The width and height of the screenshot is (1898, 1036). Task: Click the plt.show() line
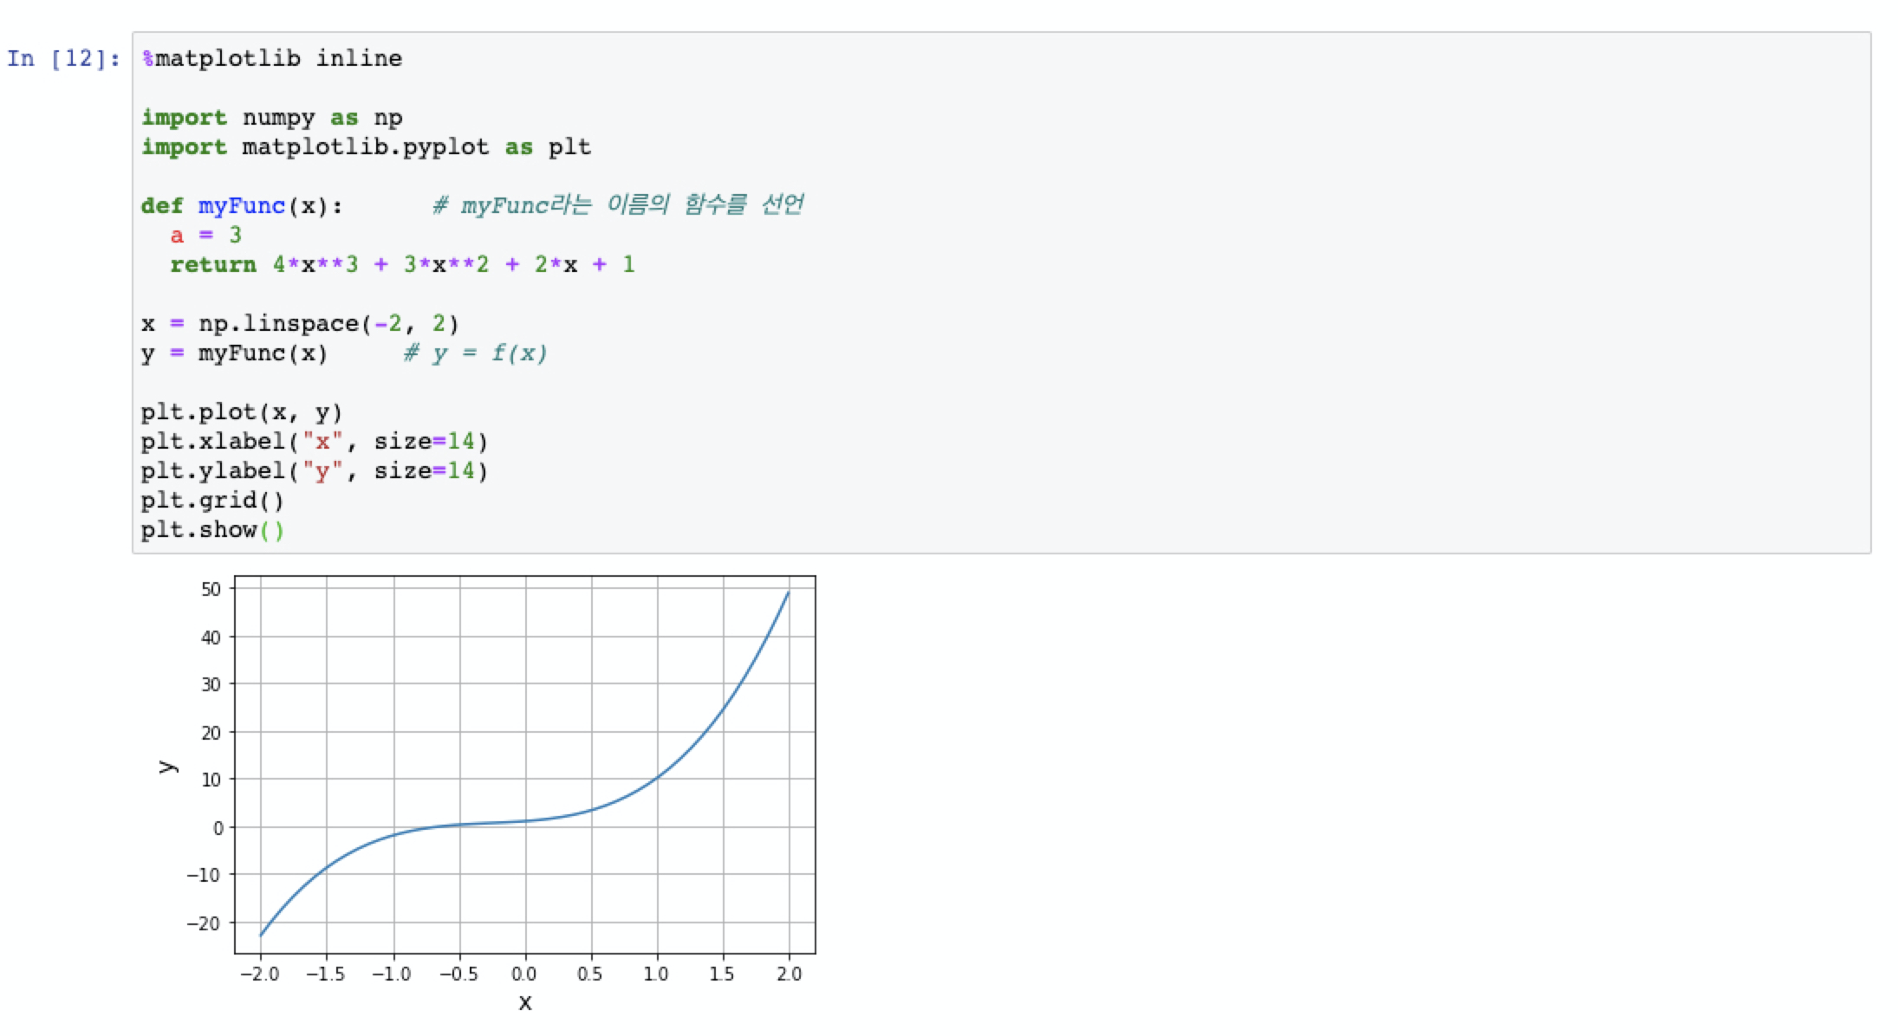click(x=212, y=529)
